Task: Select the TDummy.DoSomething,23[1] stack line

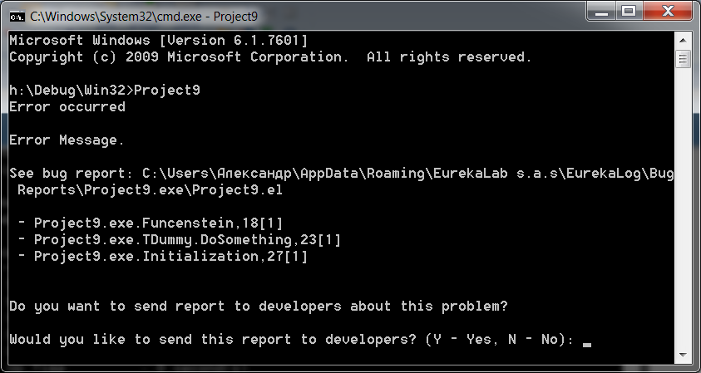Action: click(x=180, y=240)
